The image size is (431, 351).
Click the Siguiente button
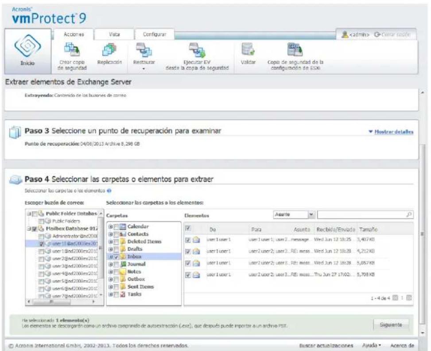click(x=391, y=325)
